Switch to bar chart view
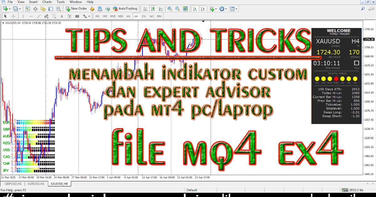Image resolution: width=376 pixels, height=197 pixels. click(x=145, y=9)
